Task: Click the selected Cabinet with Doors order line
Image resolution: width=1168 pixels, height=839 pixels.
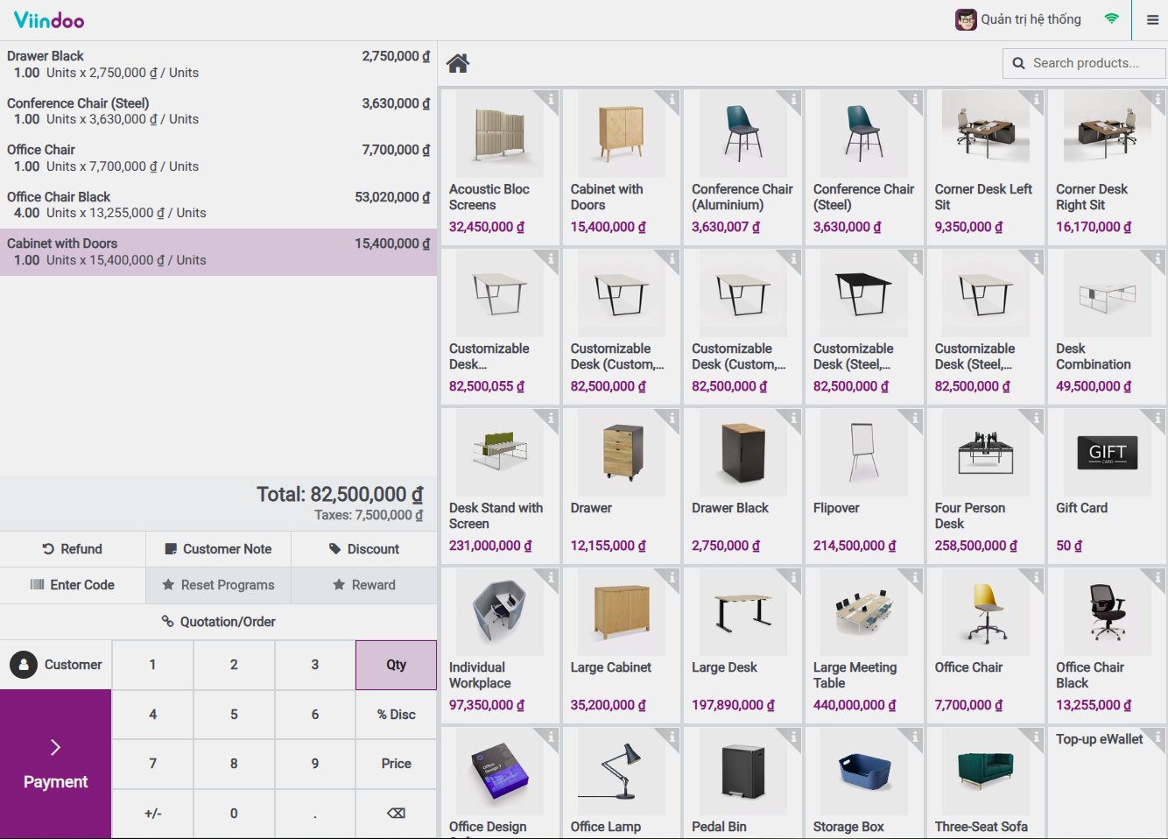Action: [x=218, y=251]
